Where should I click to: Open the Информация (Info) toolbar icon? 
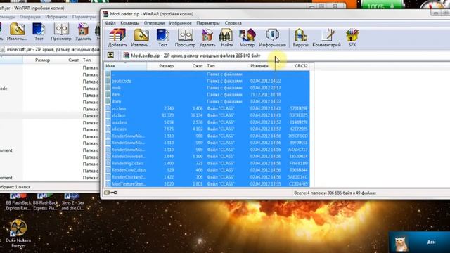pos(272,37)
